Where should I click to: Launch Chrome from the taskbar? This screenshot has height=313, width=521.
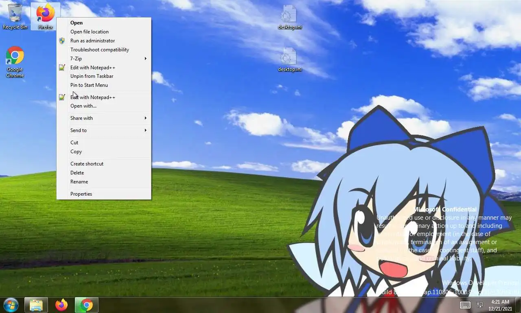pyautogui.click(x=86, y=305)
